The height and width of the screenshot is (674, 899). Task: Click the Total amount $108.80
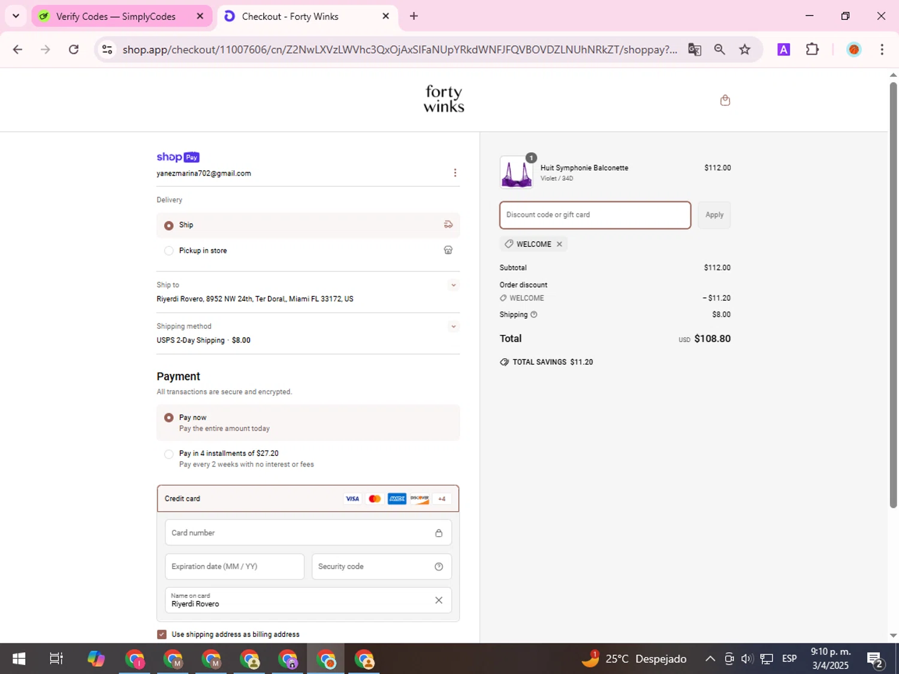tap(712, 338)
